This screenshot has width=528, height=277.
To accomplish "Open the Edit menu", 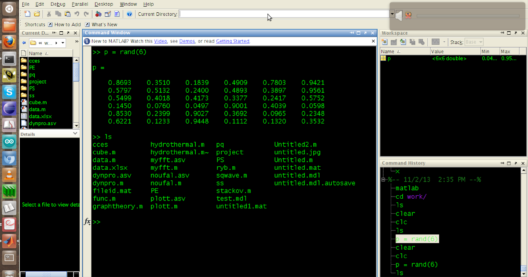I will (x=40, y=4).
